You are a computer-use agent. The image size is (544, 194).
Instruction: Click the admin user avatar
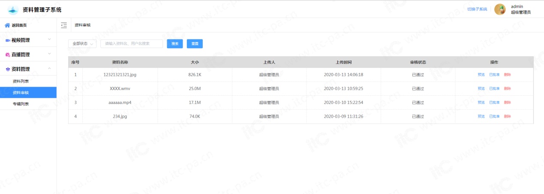click(500, 9)
